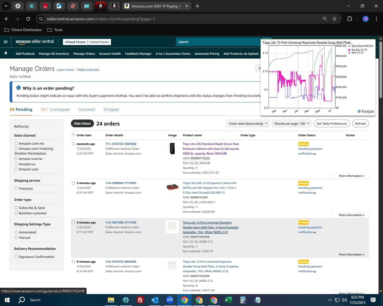Switch to the EC browser tab

click(86, 6)
